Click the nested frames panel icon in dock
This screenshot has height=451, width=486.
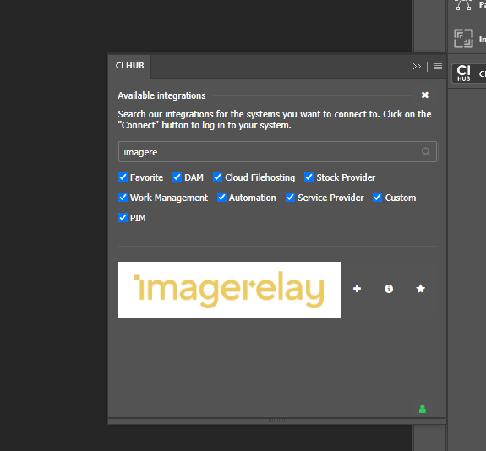tap(463, 38)
